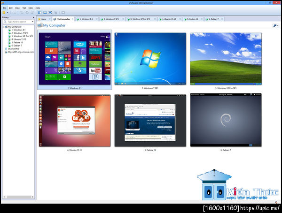
Task: Close the 3. Windows XP Pro SP3 tab
Action: [155, 19]
